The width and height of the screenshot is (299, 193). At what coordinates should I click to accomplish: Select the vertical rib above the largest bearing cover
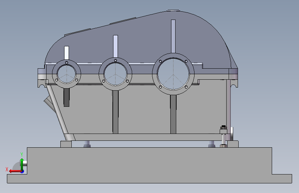[173, 36]
